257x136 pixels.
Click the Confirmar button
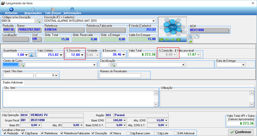(x=240, y=132)
